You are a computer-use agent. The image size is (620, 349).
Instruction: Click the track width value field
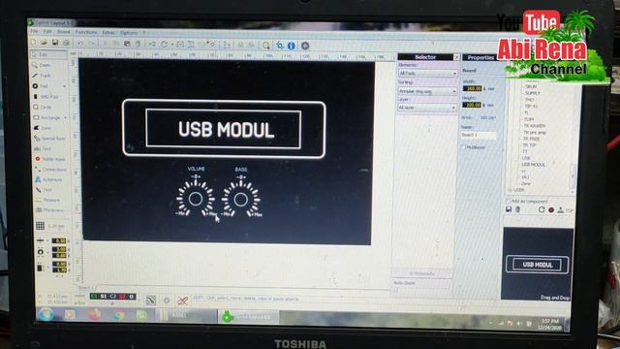point(59,240)
